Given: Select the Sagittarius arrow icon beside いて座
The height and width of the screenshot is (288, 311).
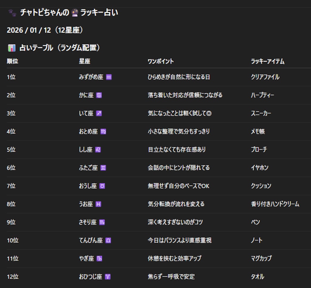Looking at the screenshot, I should click(99, 113).
